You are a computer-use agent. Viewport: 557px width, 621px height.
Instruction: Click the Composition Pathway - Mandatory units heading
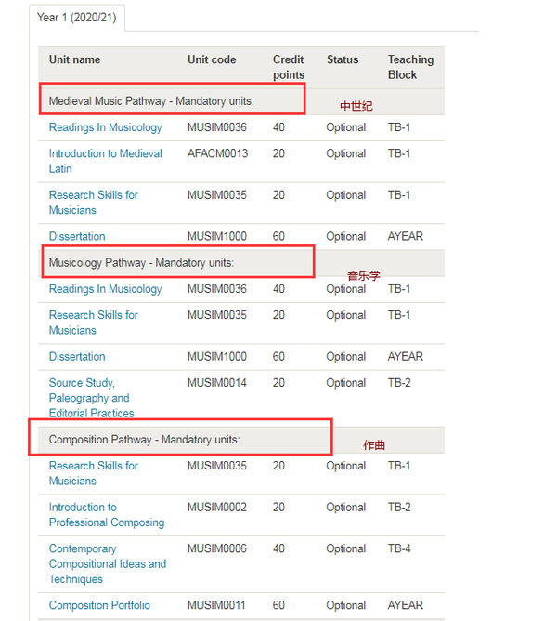pyautogui.click(x=145, y=440)
